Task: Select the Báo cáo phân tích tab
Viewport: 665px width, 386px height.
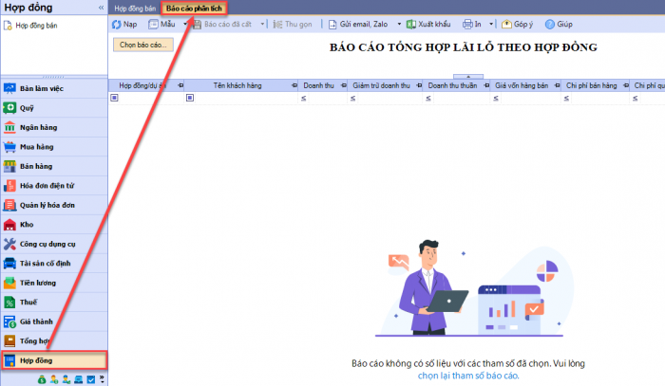Action: [194, 8]
